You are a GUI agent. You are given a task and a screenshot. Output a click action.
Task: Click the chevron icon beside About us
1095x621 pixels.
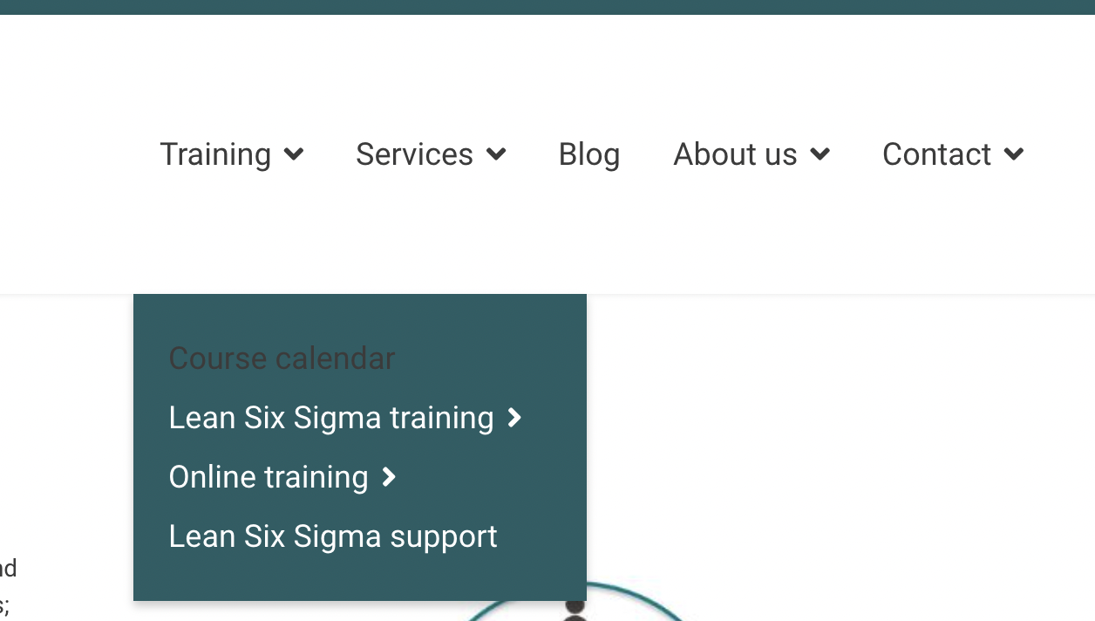[x=820, y=154]
